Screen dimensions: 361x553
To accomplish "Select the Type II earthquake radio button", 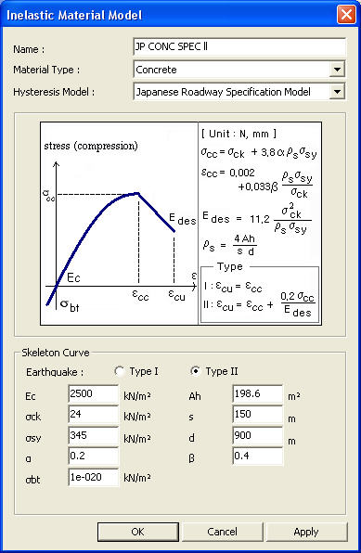I will pos(195,371).
